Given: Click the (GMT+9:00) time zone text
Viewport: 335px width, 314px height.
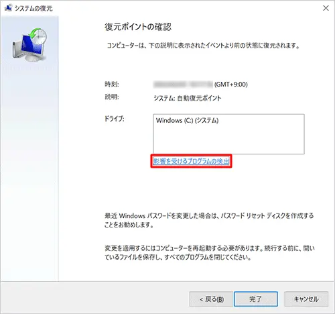Looking at the screenshot, I should (231, 85).
